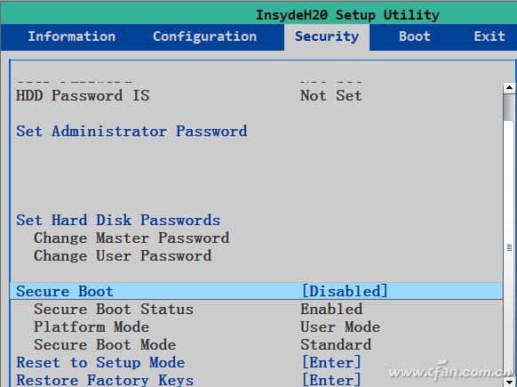Click the grip marks on scrollbar track
Screen dimensions: 517x387
point(509,247)
